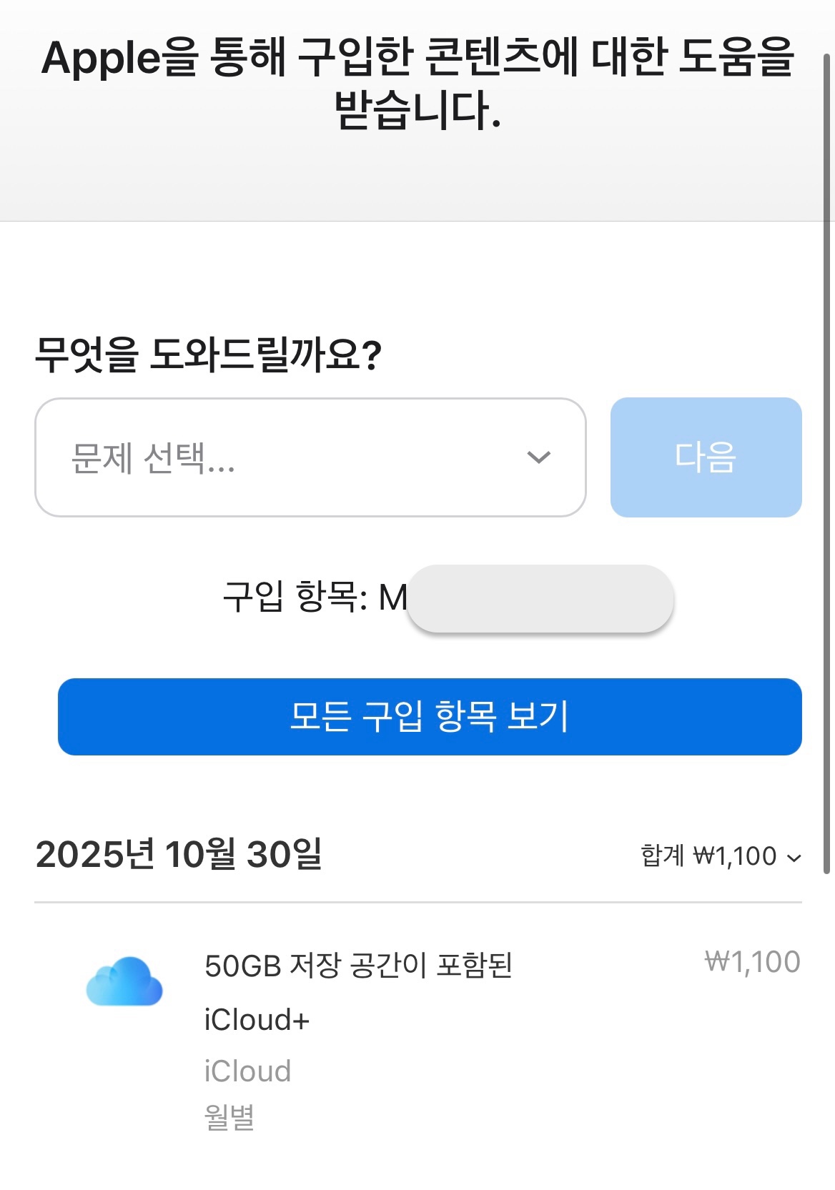Viewport: 835px width, 1190px height.
Task: Select the 50GB 저장 공간이 포함된 text
Action: pos(358,966)
